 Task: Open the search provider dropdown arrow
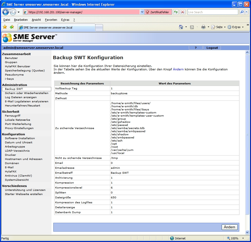247,12
